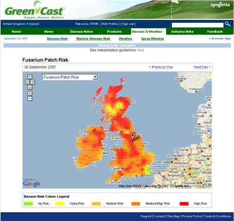Expand the Search for a location bar
234x221 pixels.
[117, 45]
